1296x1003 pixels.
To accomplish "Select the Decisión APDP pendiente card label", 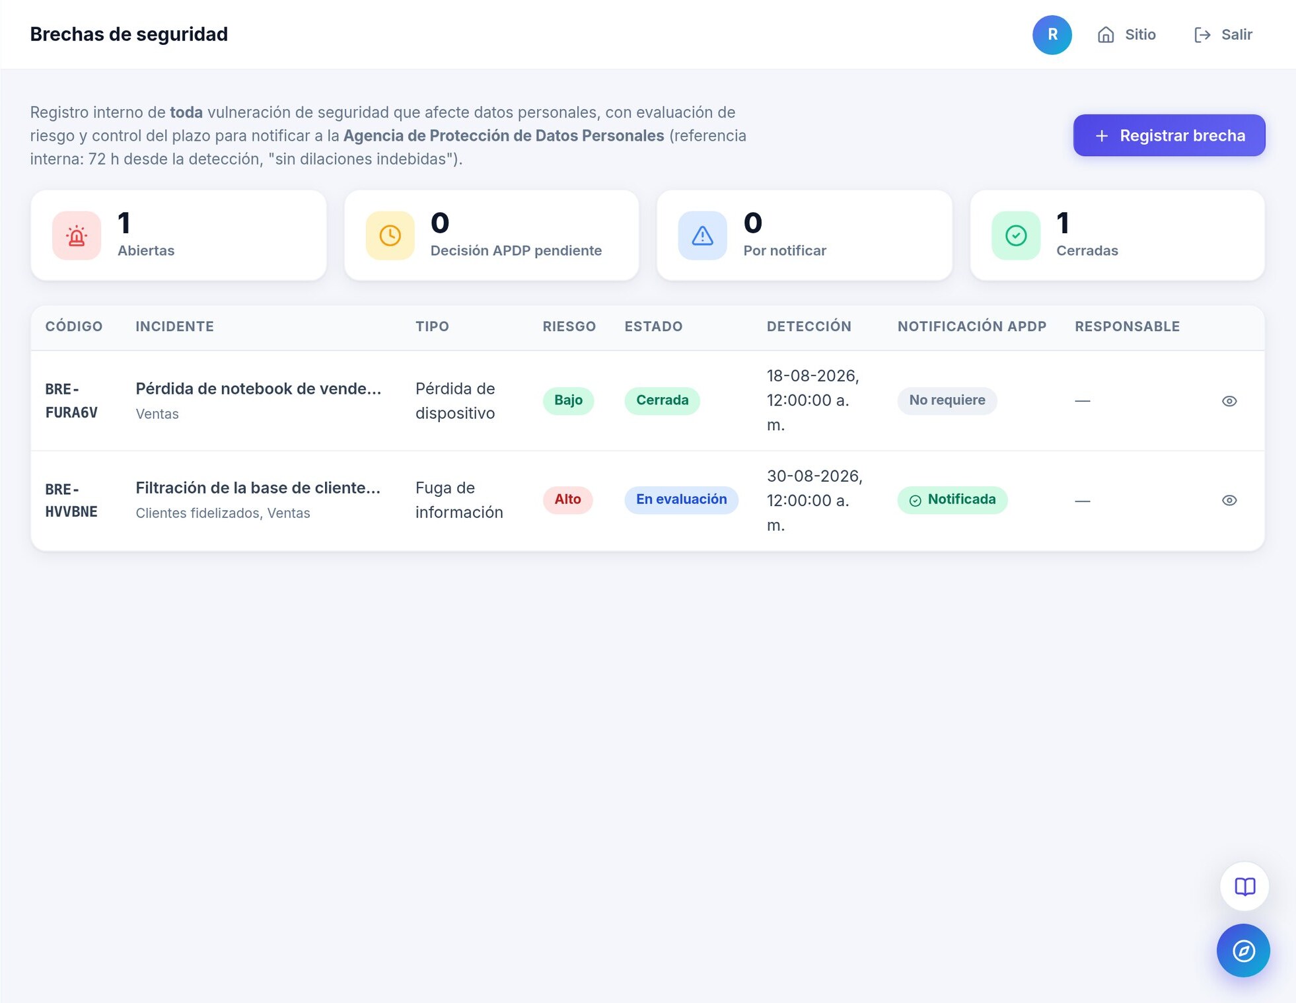I will 516,251.
